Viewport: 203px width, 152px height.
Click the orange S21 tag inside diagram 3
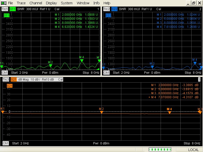pyautogui.click(x=10, y=86)
